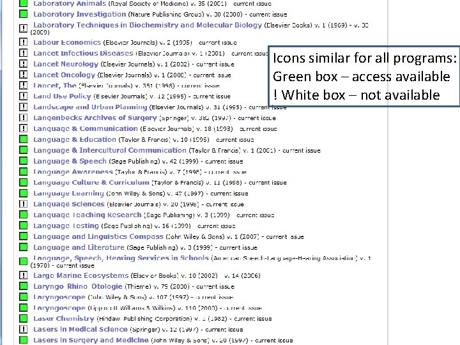
Task: Open the Language & Communication link
Action: [86, 128]
